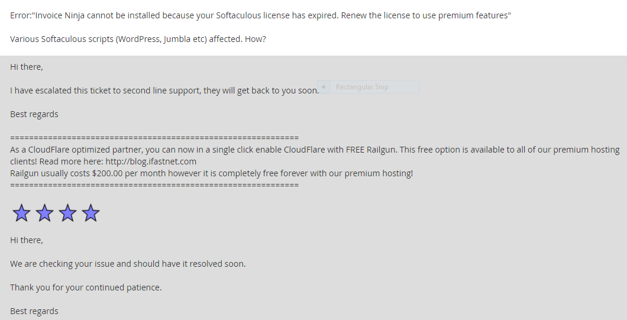Click the 'We are checking your issue' line

128,264
